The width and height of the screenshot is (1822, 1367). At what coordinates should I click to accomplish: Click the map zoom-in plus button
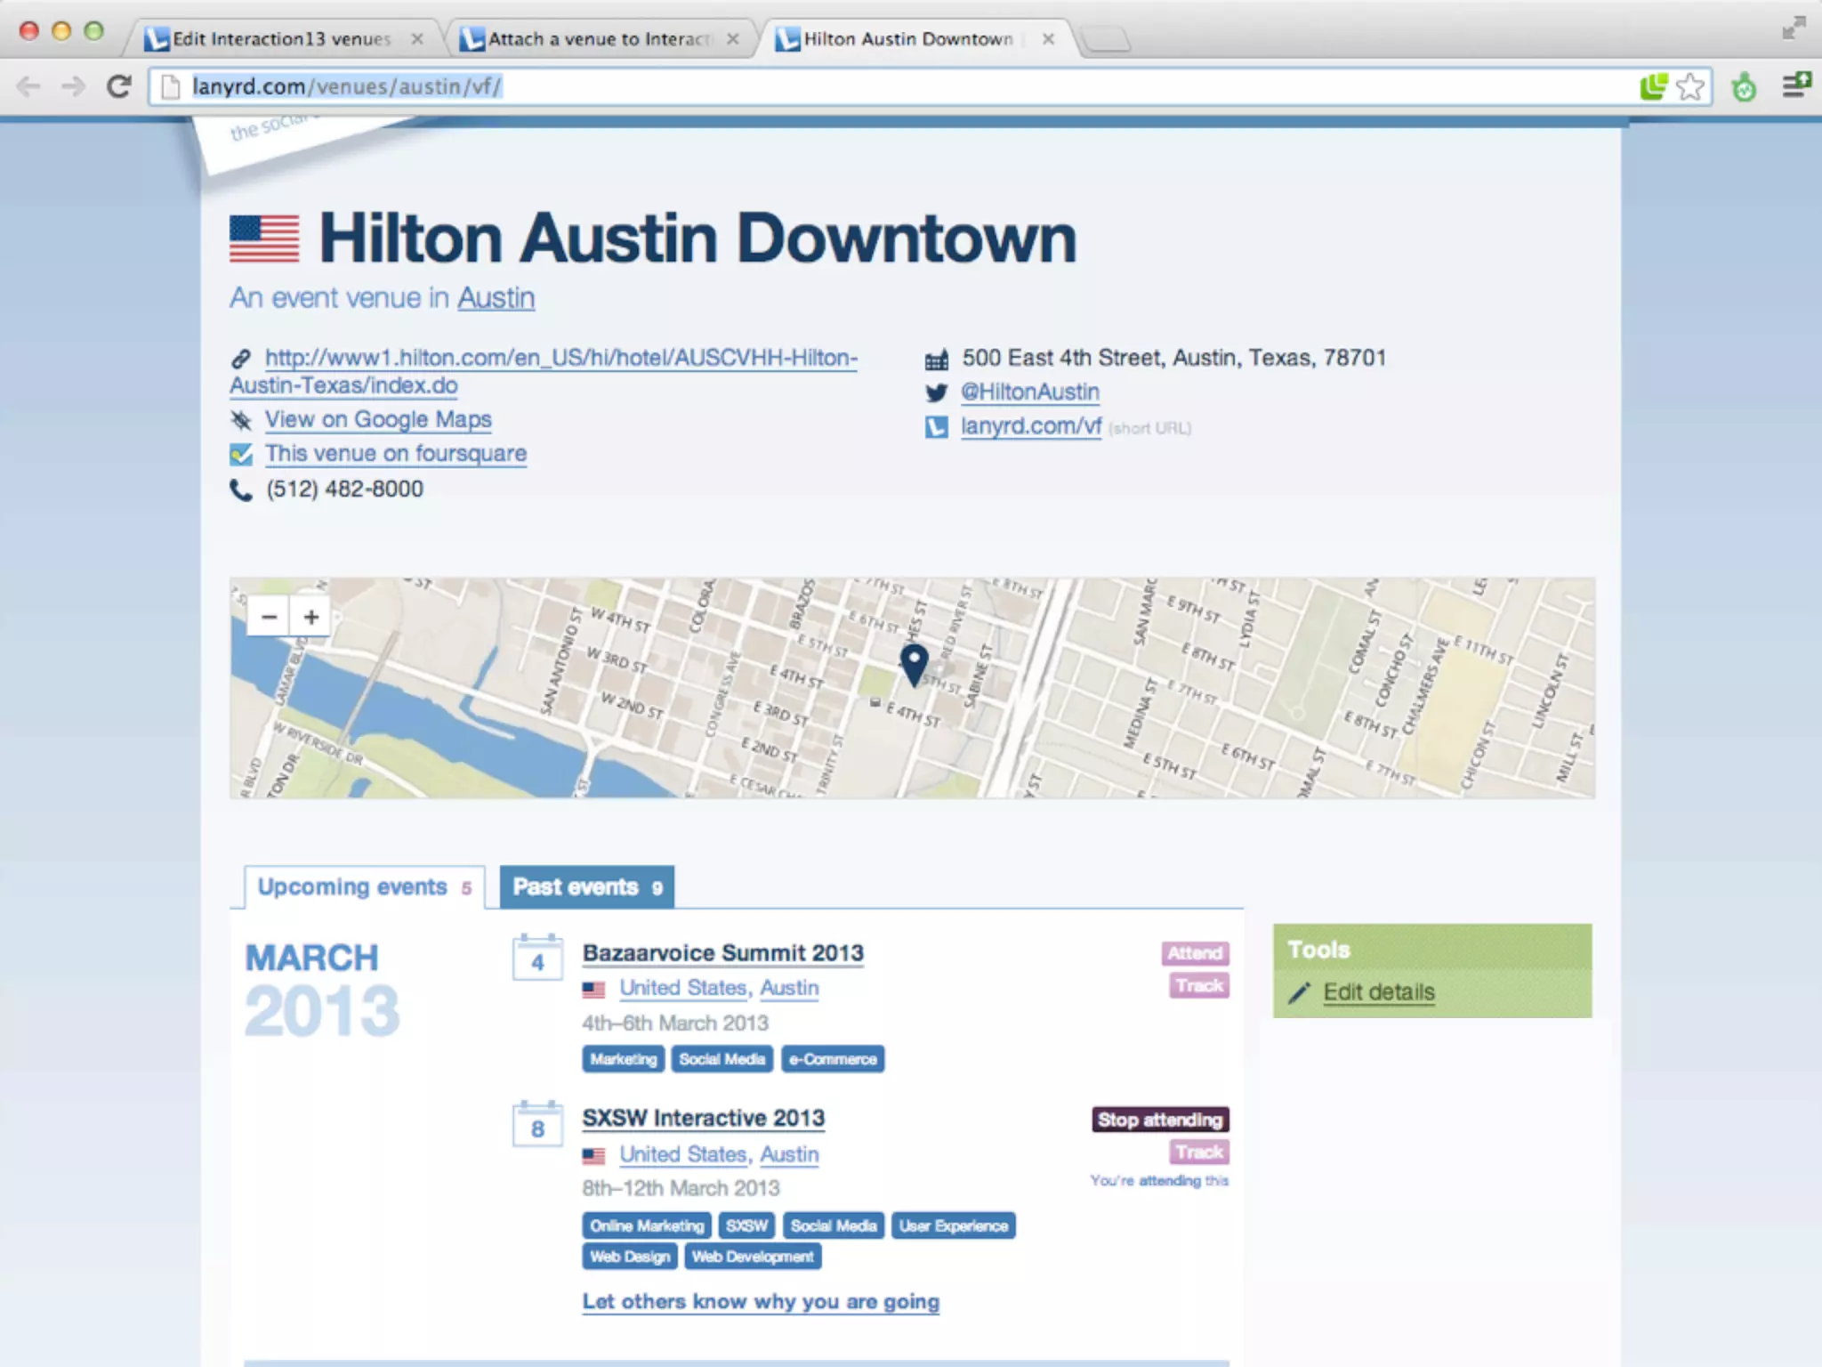tap(310, 617)
